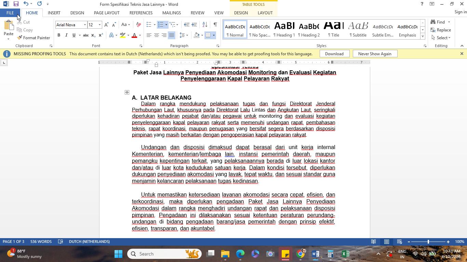Click the Increase Indent icon

click(194, 25)
